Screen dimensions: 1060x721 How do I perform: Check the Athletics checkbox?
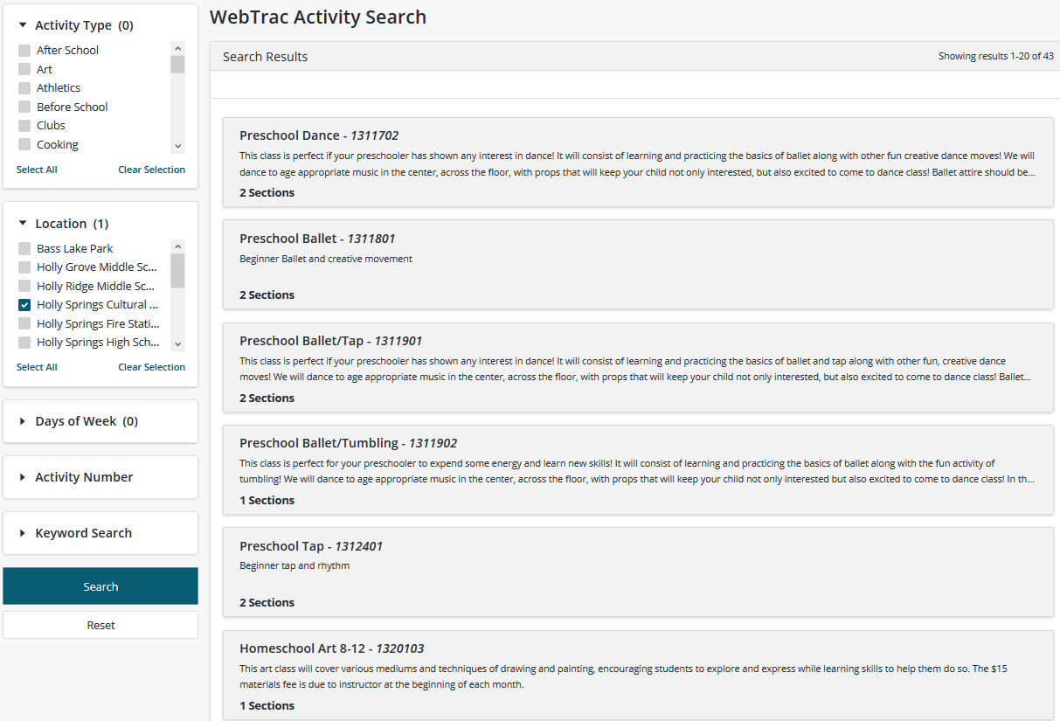pos(24,87)
